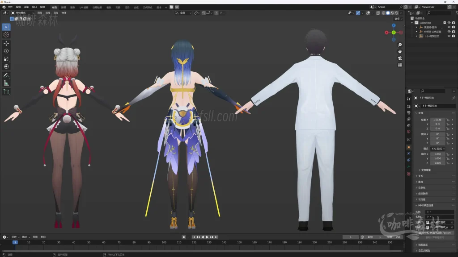The image size is (458, 257).
Task: Add a new workspace with plus button
Action: (x=166, y=7)
